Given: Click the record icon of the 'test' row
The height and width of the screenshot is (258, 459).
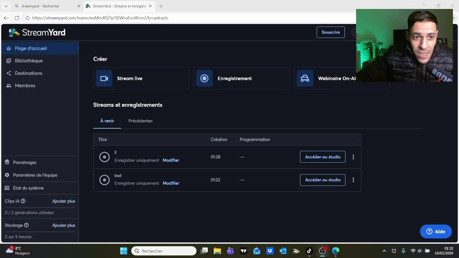Looking at the screenshot, I should (104, 180).
